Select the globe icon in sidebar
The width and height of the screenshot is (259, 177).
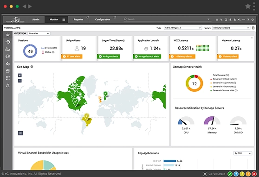[7, 57]
